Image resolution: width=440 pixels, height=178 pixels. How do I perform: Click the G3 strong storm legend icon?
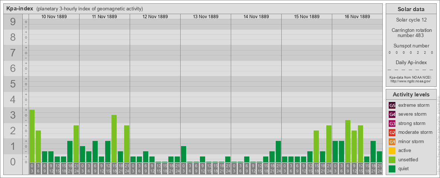pos(392,123)
